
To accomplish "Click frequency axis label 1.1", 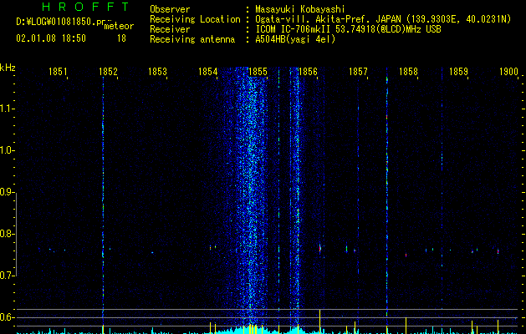I will pos(7,109).
